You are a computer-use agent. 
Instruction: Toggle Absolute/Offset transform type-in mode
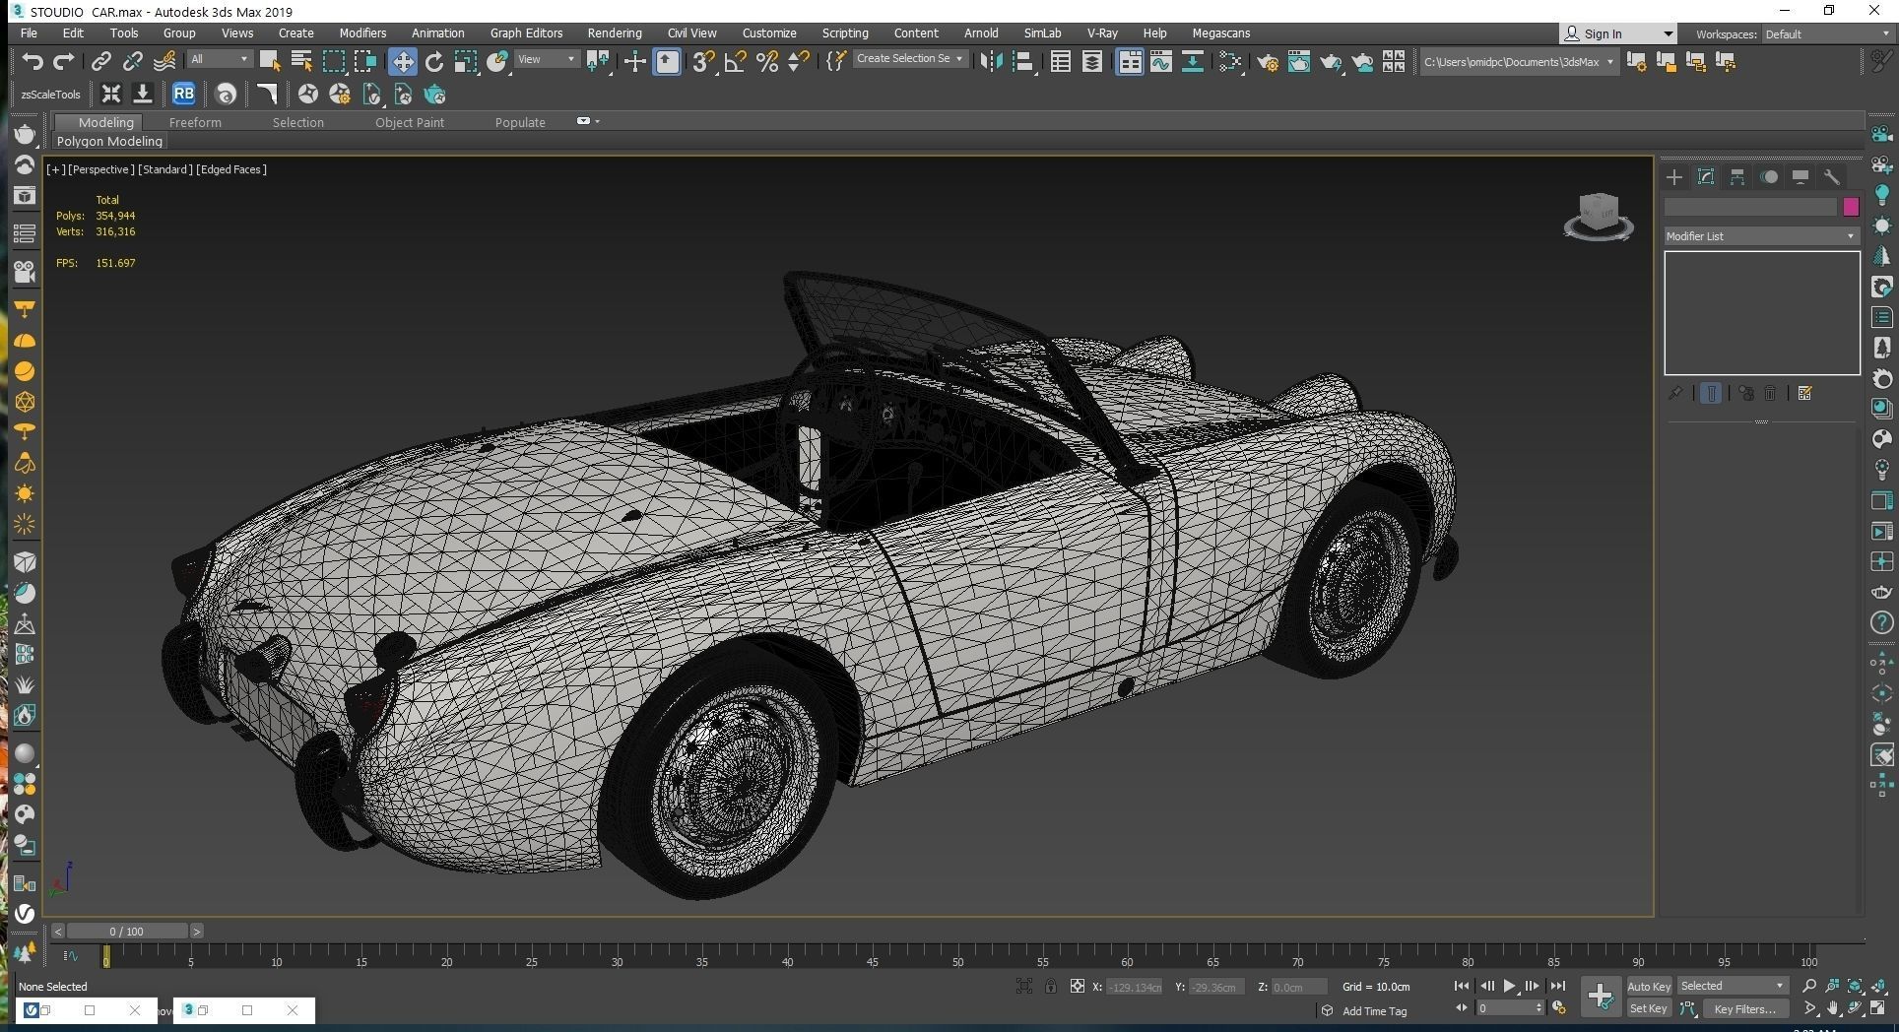pyautogui.click(x=1078, y=986)
